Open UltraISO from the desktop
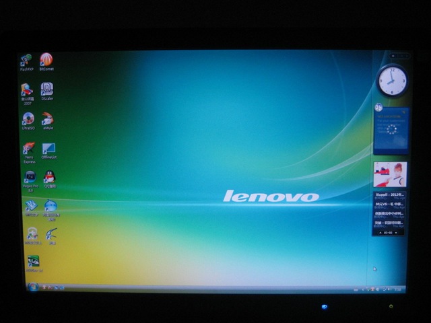 [x=28, y=121]
